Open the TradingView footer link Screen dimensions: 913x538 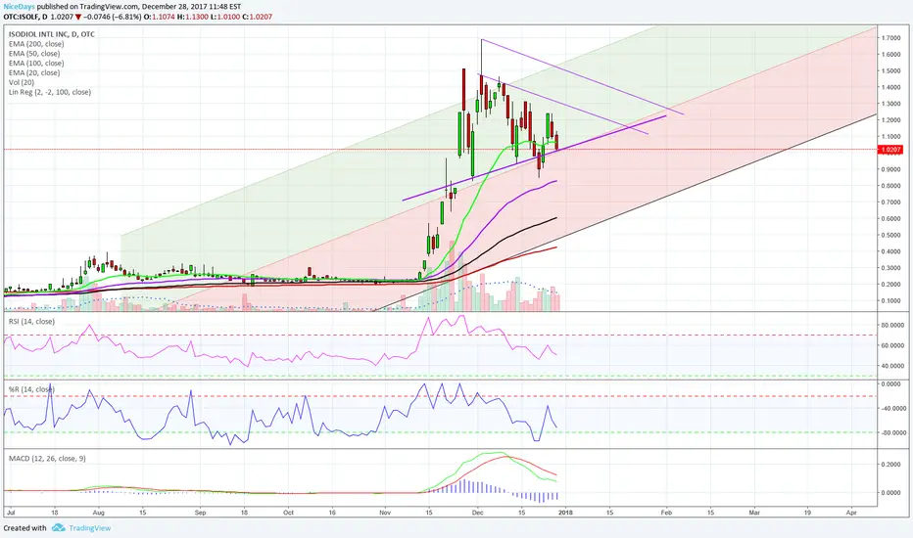pos(90,528)
